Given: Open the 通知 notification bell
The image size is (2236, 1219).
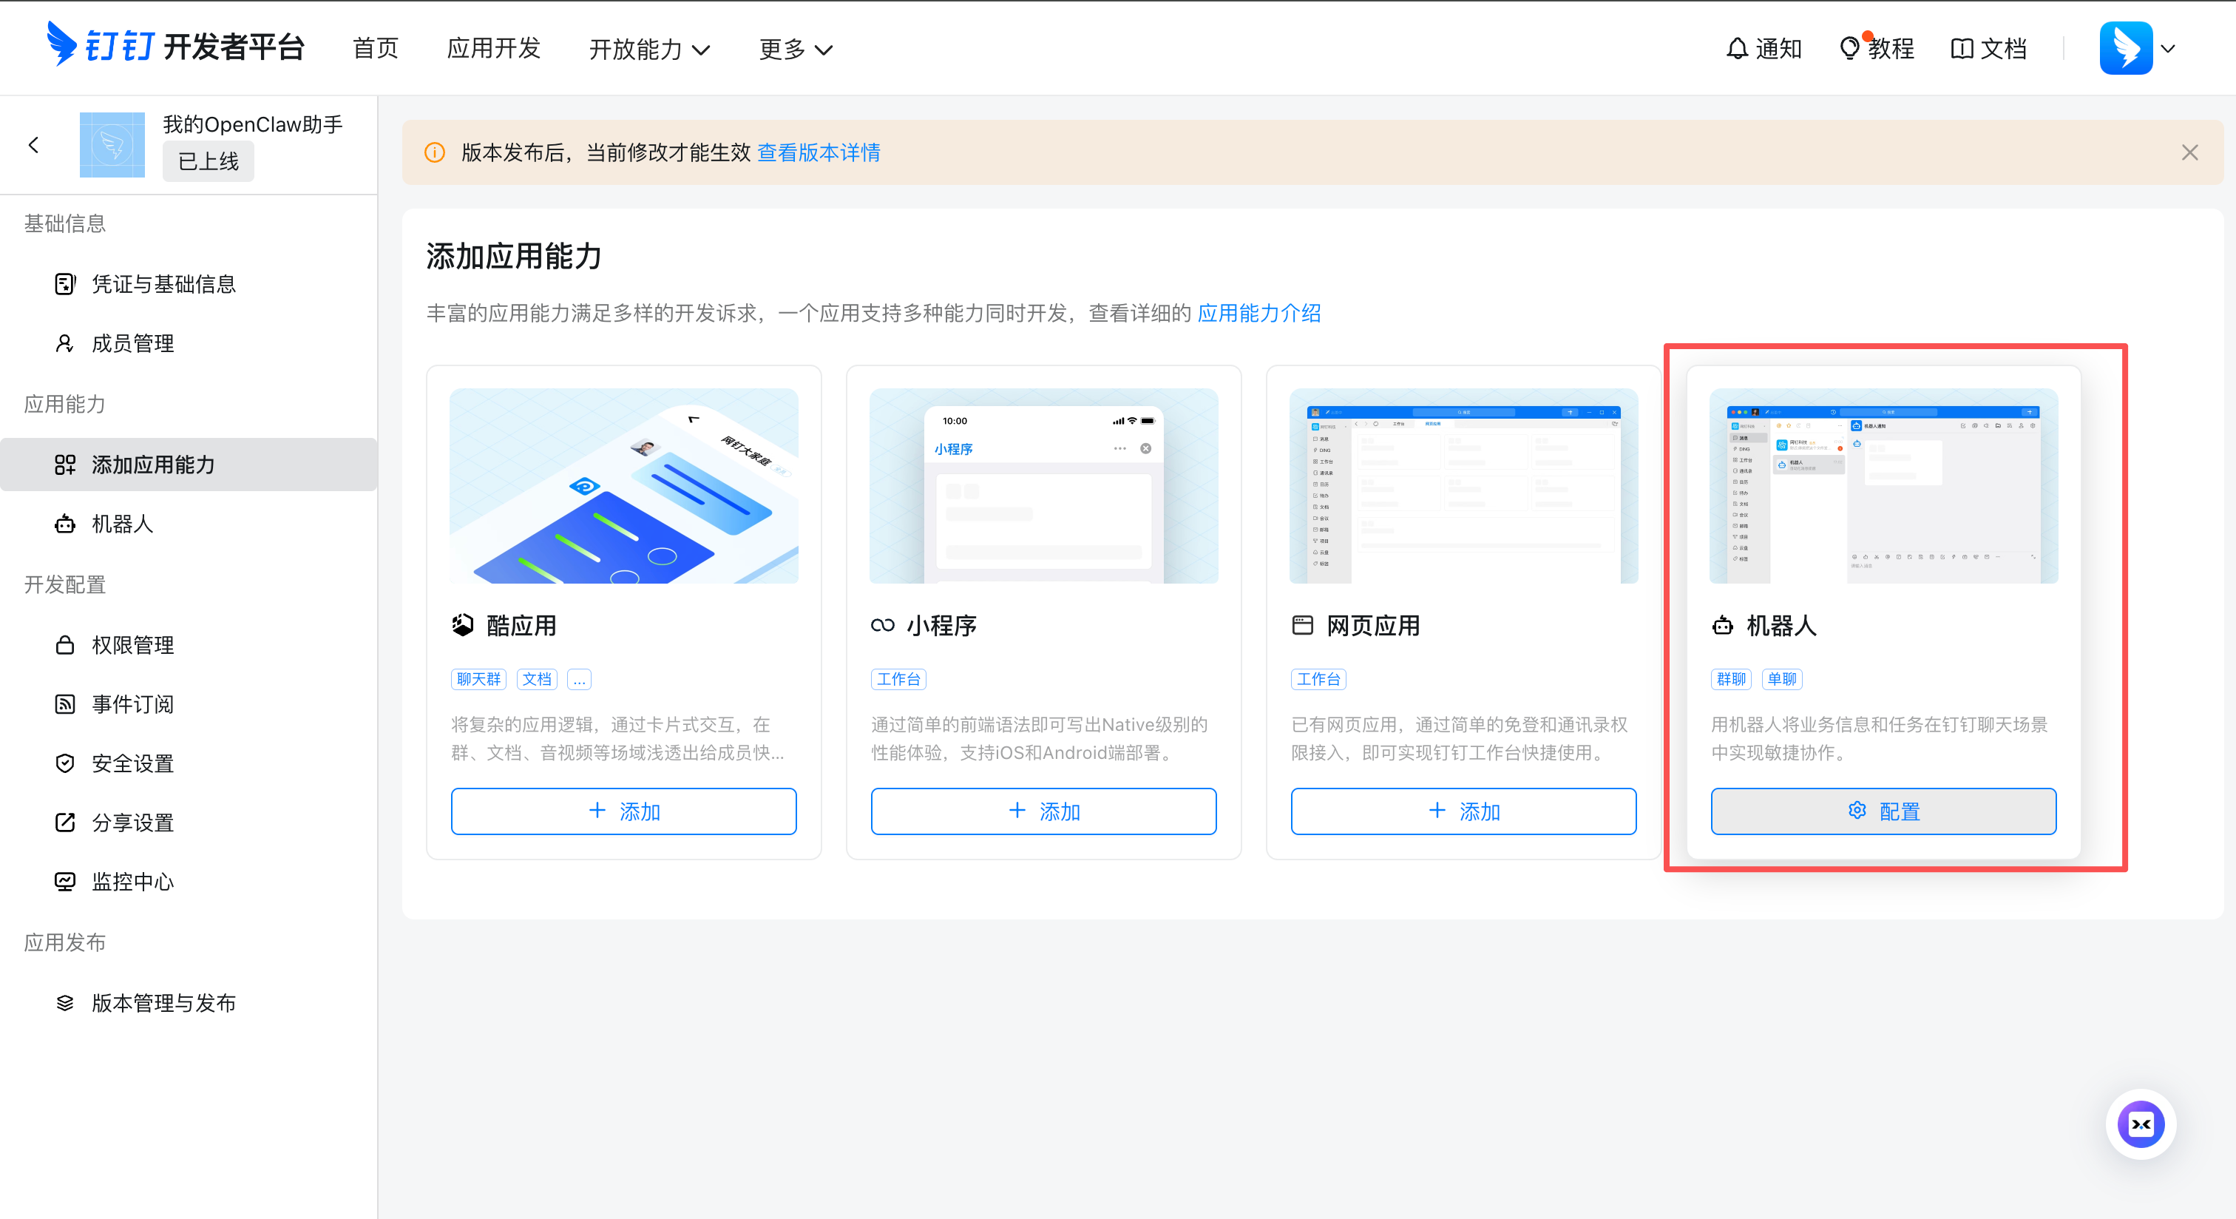Looking at the screenshot, I should (1763, 48).
